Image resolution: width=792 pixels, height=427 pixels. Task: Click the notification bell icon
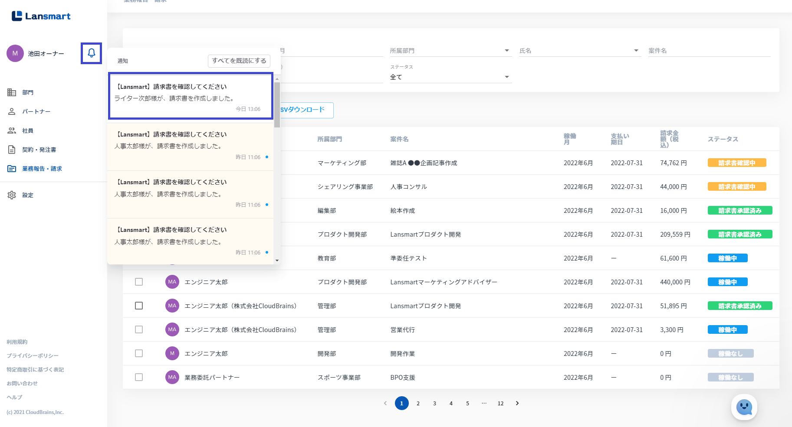(91, 53)
